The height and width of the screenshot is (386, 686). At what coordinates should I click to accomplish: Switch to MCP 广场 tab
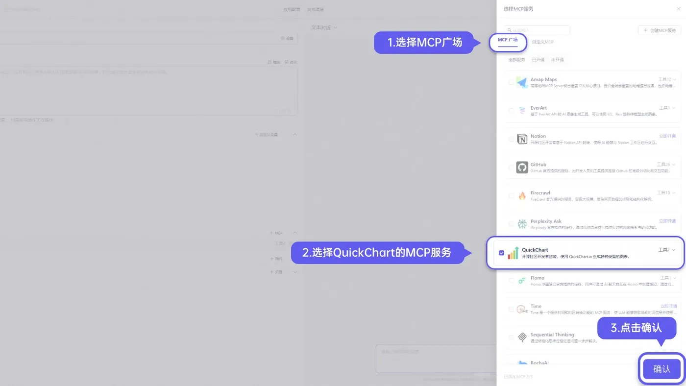click(x=508, y=40)
